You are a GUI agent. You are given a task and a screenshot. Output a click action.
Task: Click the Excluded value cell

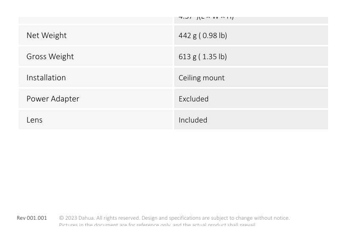[x=251, y=98]
